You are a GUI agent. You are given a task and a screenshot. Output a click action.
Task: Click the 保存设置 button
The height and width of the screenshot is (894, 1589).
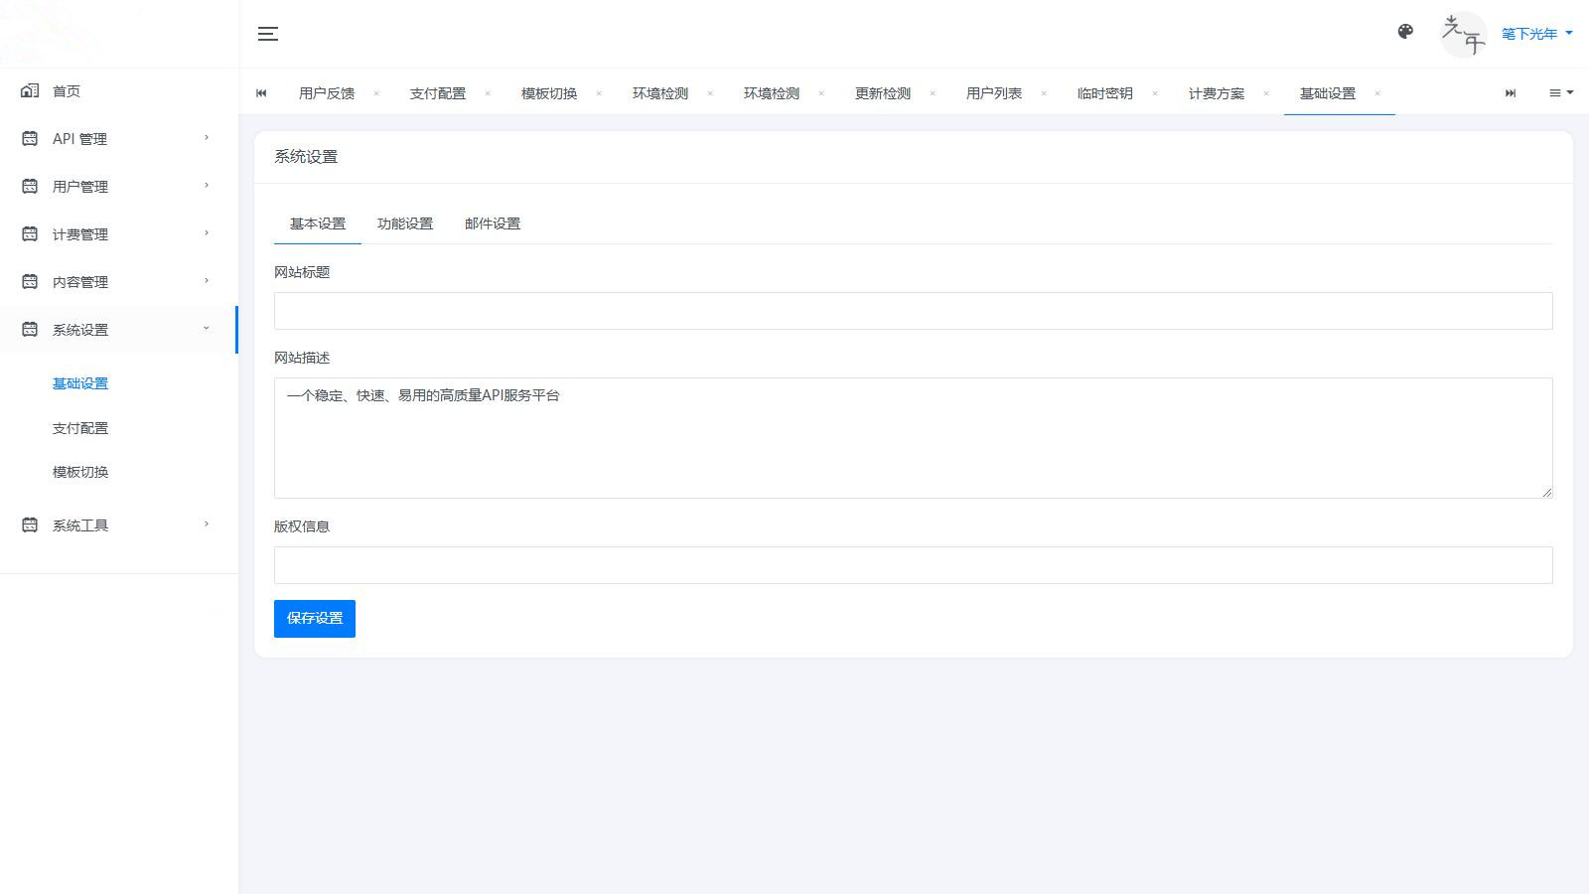click(x=315, y=618)
